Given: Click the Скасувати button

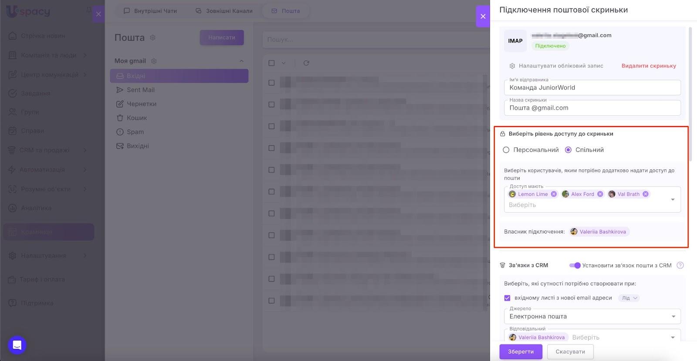Looking at the screenshot, I should pos(570,351).
